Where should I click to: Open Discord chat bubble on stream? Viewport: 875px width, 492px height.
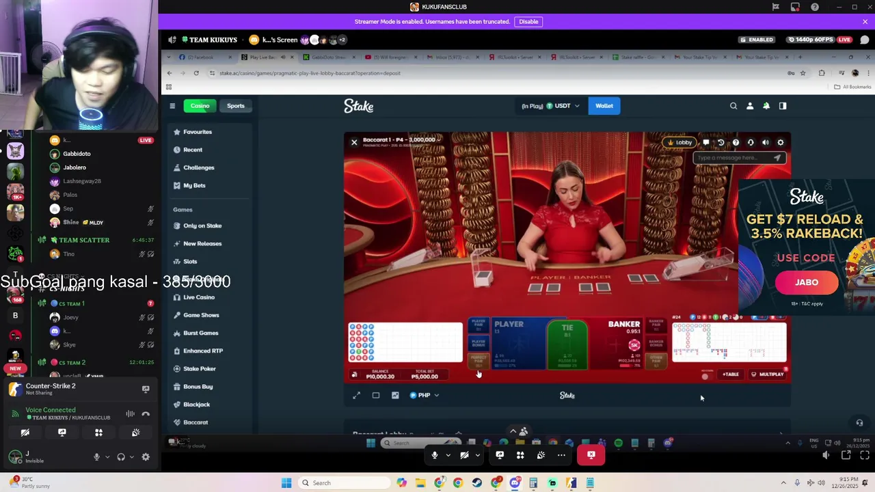(x=864, y=40)
